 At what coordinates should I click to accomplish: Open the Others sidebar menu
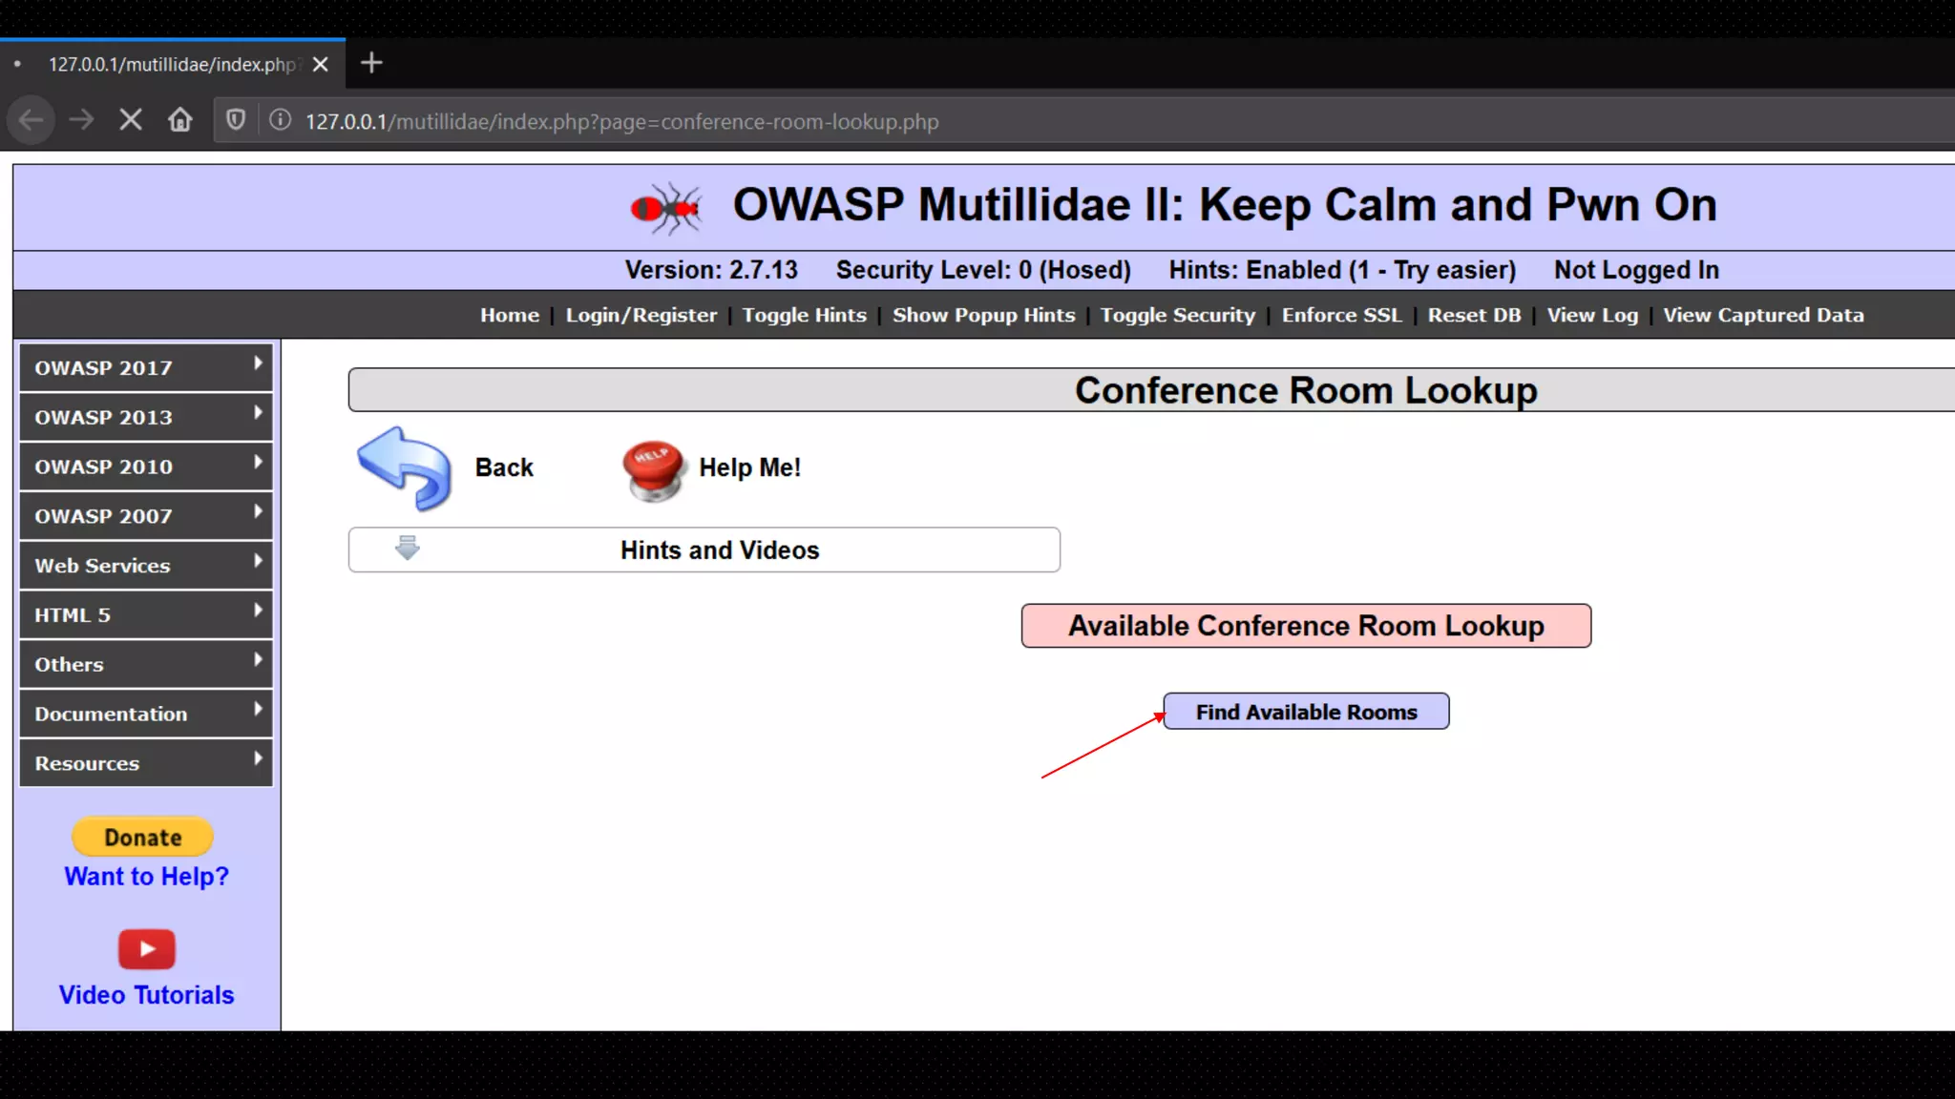tap(145, 664)
